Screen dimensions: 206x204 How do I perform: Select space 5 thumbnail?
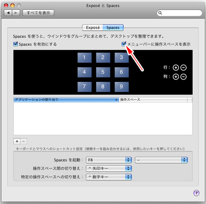(103, 72)
